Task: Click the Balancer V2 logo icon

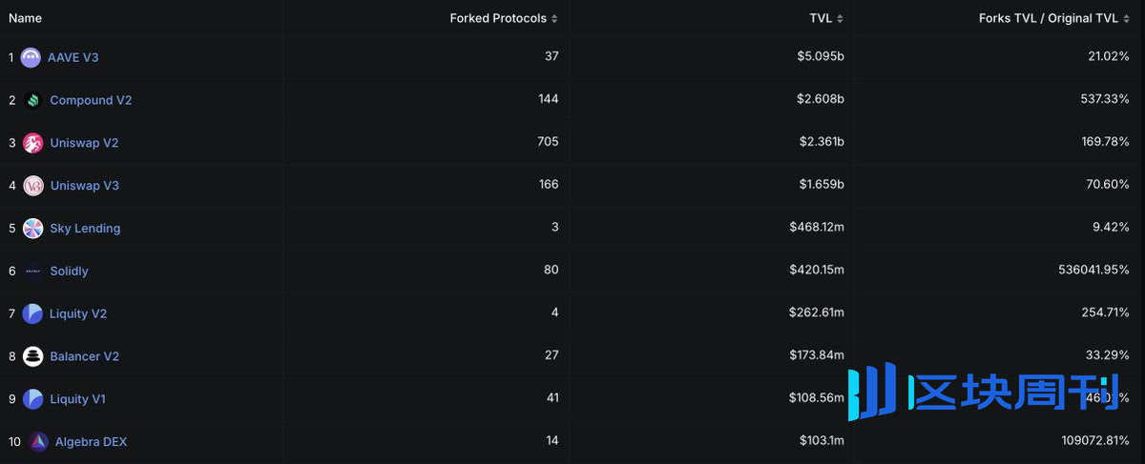Action: tap(33, 356)
